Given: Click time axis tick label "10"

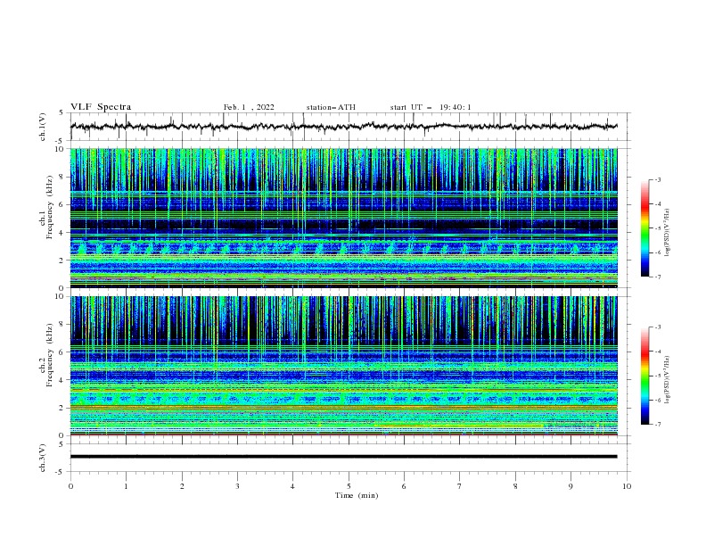Looking at the screenshot, I should (x=627, y=486).
